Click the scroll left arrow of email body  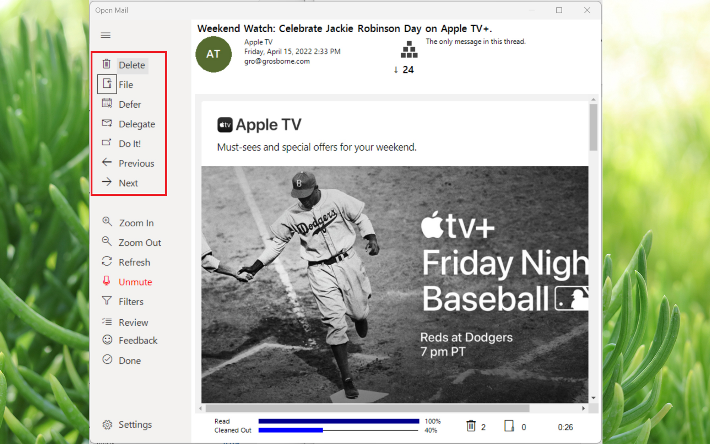(x=200, y=408)
